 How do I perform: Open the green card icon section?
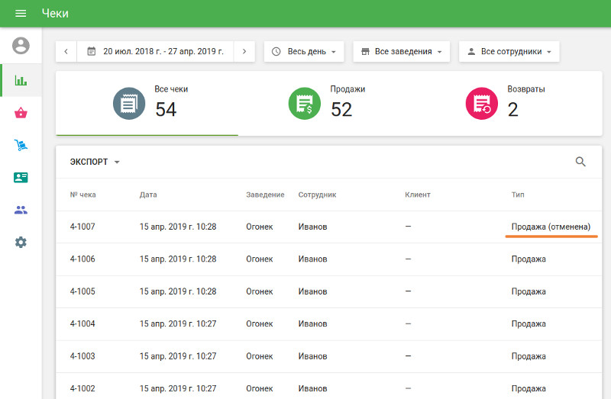tap(21, 178)
